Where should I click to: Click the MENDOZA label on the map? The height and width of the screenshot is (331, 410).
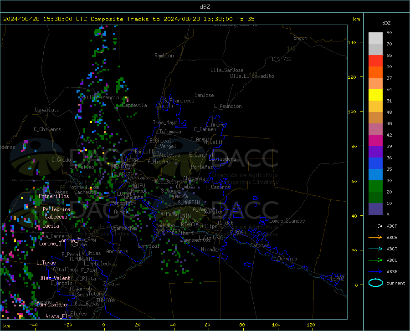click(122, 167)
